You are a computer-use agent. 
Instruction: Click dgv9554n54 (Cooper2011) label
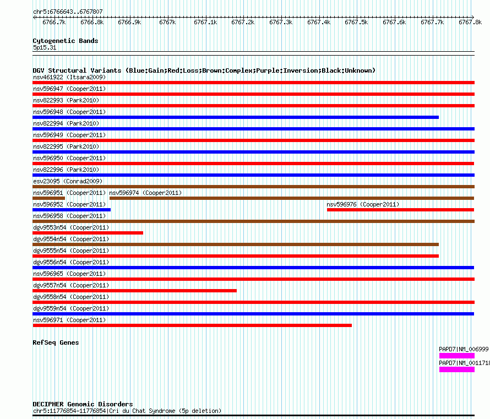(71, 239)
